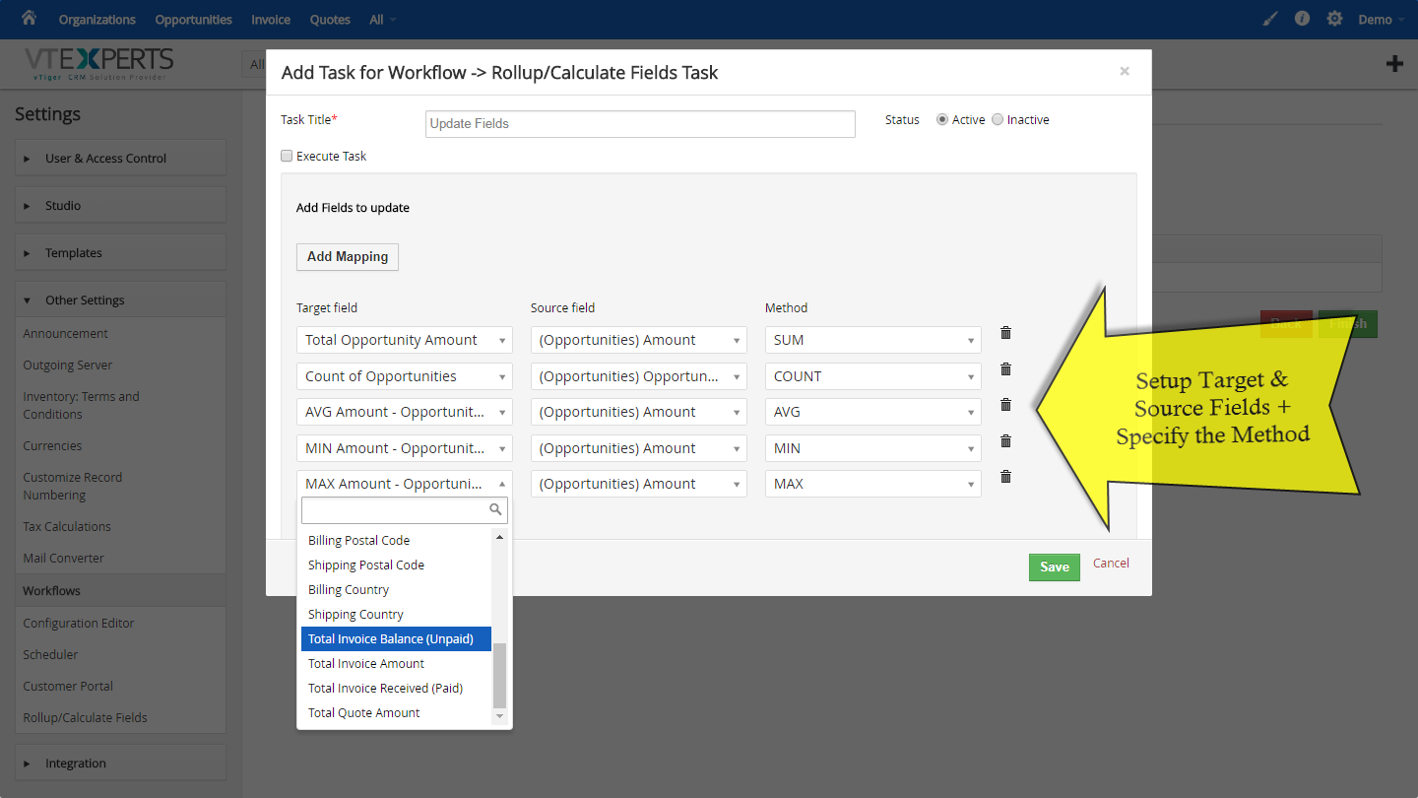The image size is (1418, 798).
Task: Open (Opportunities) Opportun... source field dropdown
Action: pyautogui.click(x=639, y=376)
